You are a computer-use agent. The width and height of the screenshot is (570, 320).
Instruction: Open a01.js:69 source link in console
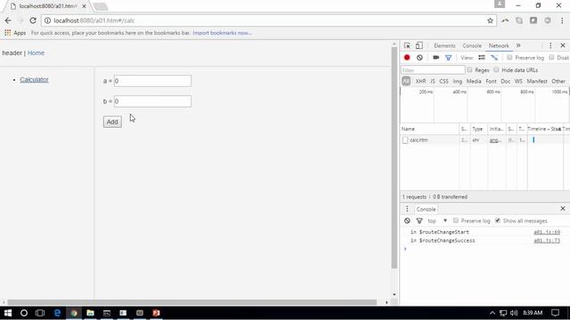click(x=547, y=232)
